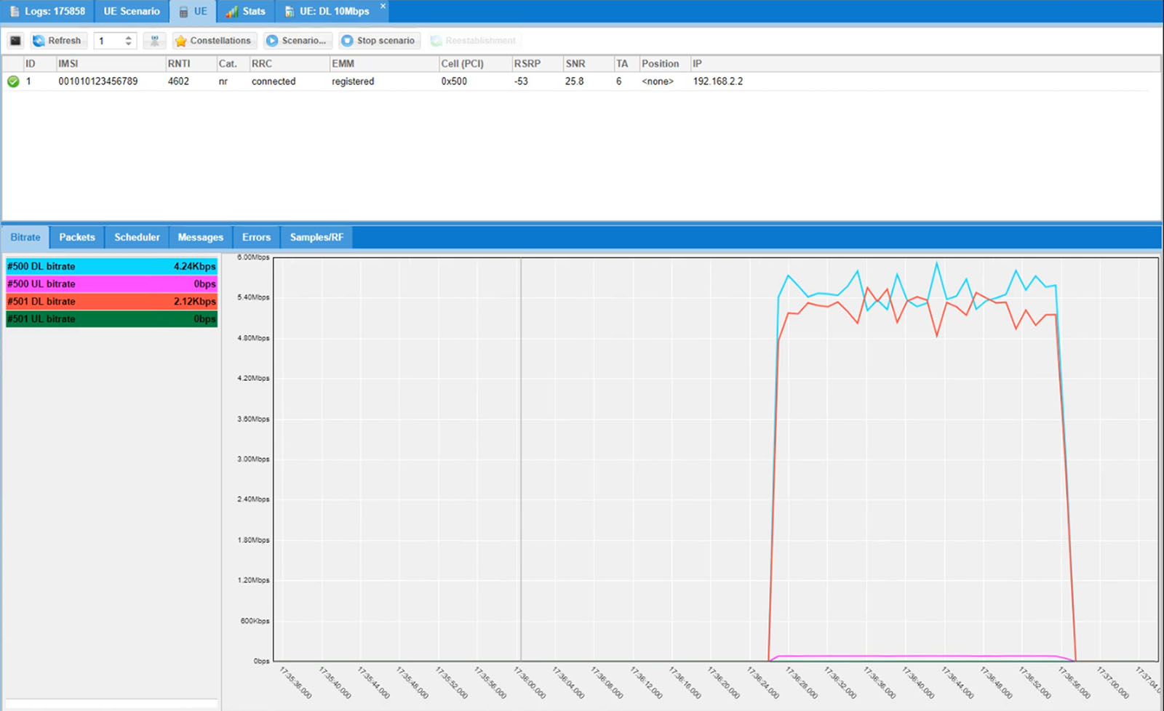Toggle the #501 DL bitrate series
1164x711 pixels.
pos(111,301)
